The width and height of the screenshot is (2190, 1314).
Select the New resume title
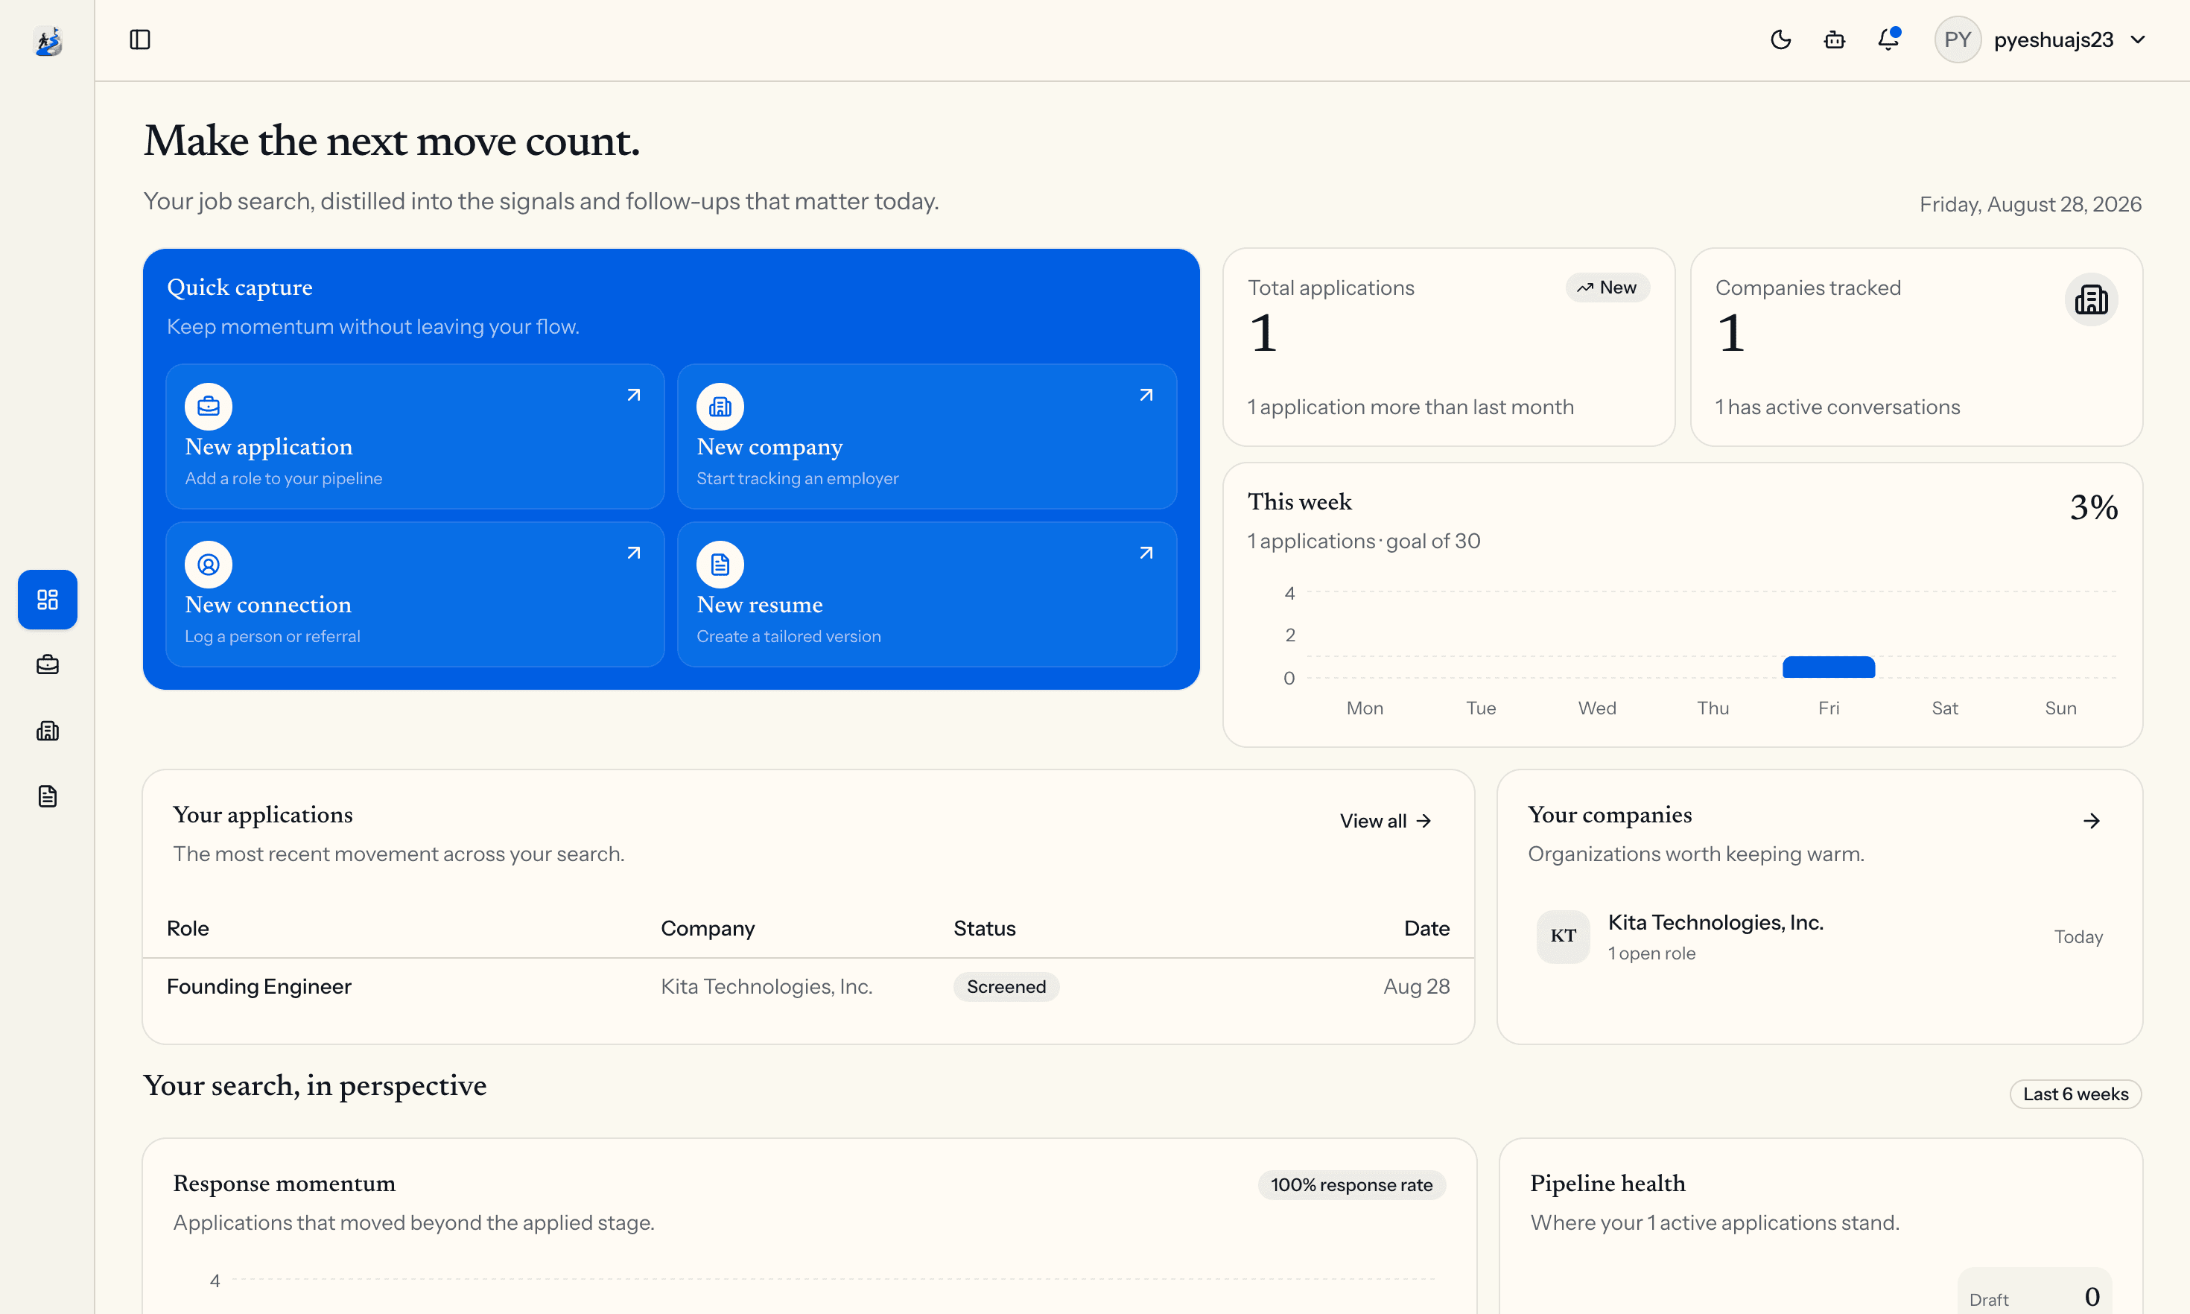pyautogui.click(x=760, y=604)
